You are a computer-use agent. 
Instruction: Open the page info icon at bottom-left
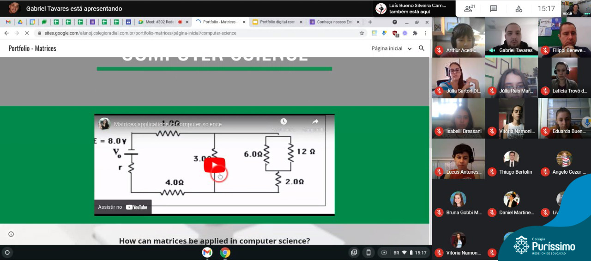(x=11, y=234)
